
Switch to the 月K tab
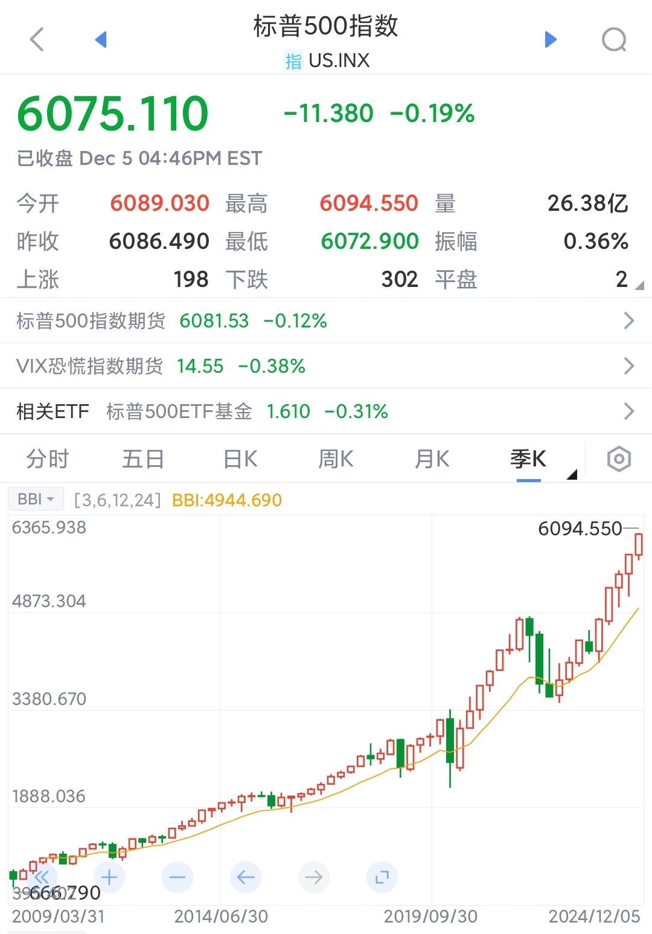click(432, 459)
